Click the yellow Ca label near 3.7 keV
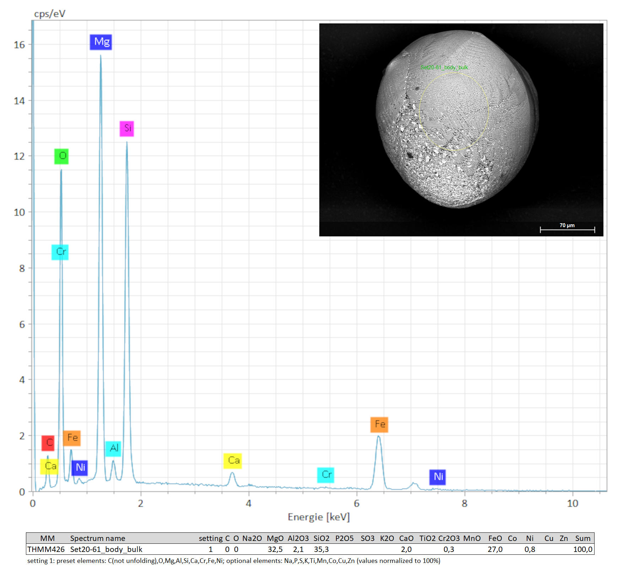The width and height of the screenshot is (618, 575). (233, 461)
